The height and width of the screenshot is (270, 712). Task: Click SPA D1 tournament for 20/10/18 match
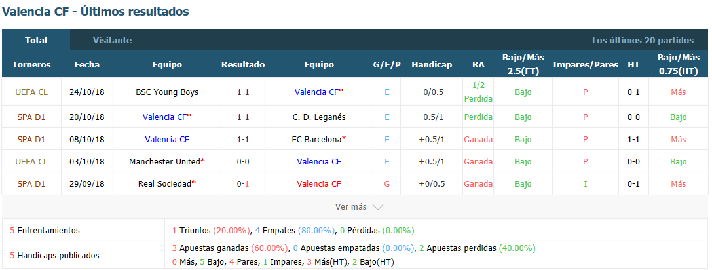tap(31, 117)
